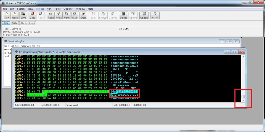The width and height of the screenshot is (265, 132).
Task: Open the View menu
Action: tap(30, 9)
